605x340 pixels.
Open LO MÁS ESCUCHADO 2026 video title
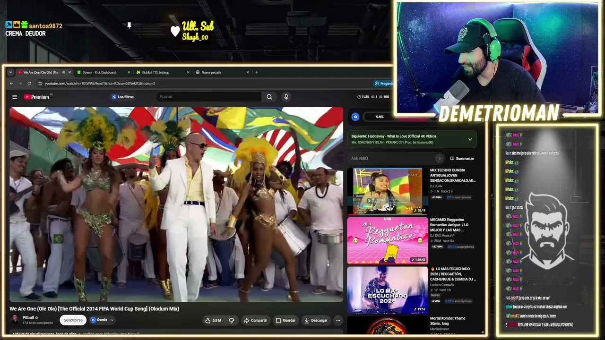(453, 274)
